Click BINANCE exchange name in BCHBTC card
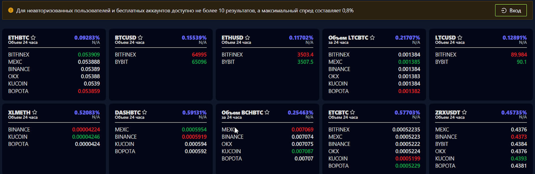The width and height of the screenshot is (535, 174). pos(232,137)
